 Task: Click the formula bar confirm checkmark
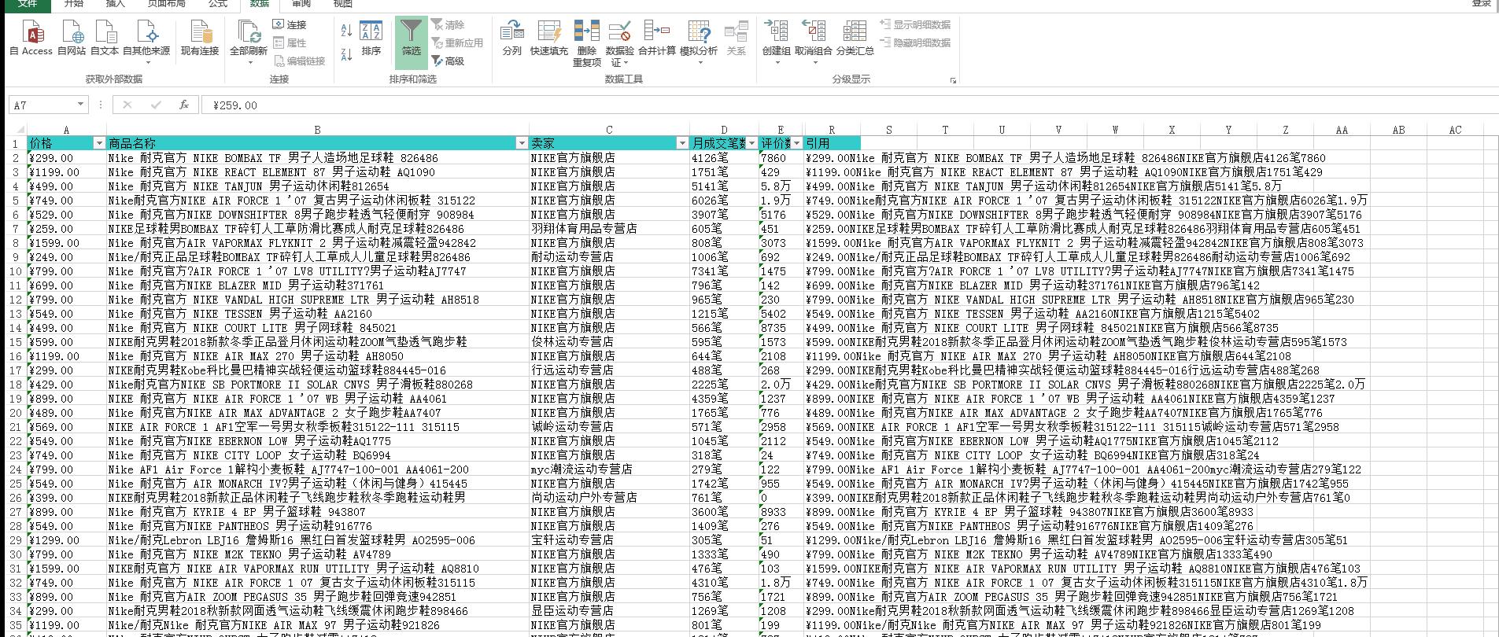(x=156, y=105)
